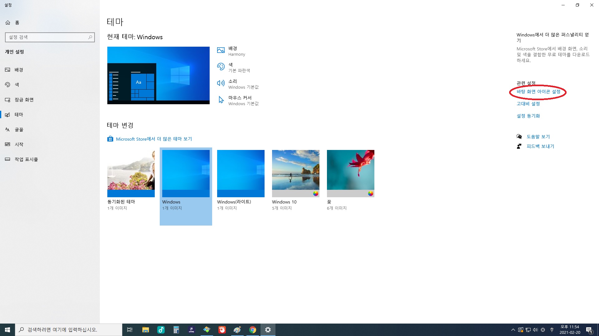Click the Microsoft Store bag icon

click(x=110, y=139)
